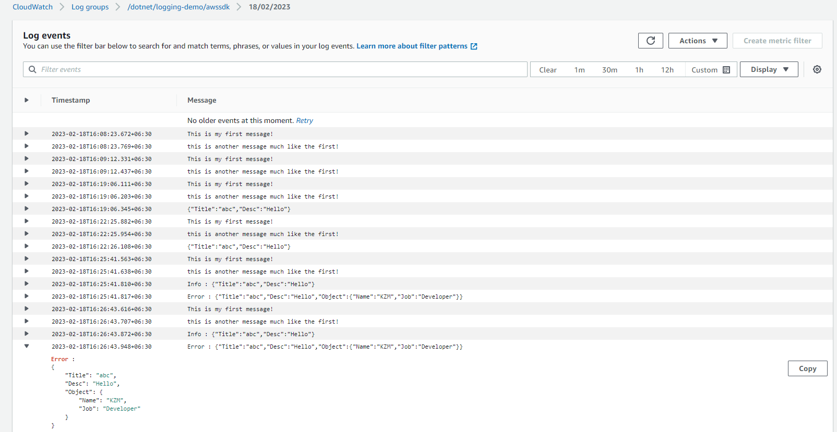Viewport: 837px width, 432px height.
Task: Expand the 16:25:41.817 Error log row
Action: [x=27, y=297]
